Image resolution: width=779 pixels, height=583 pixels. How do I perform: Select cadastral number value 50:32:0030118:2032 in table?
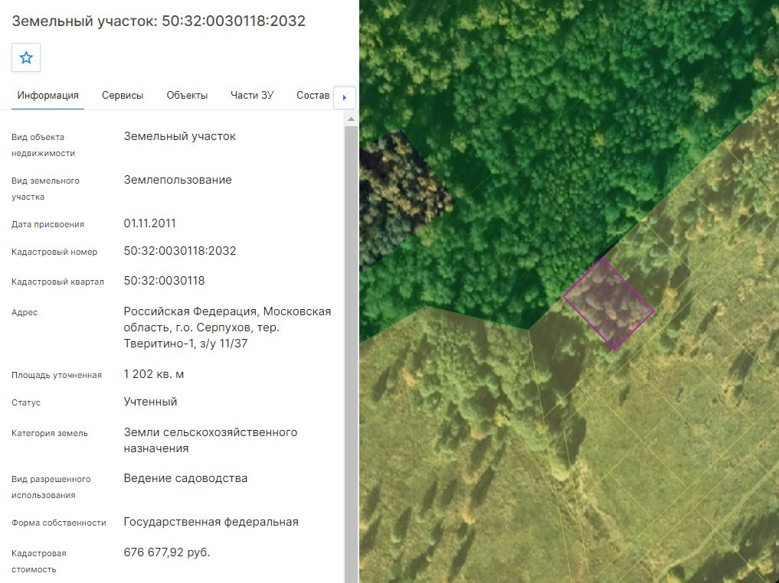coord(180,250)
